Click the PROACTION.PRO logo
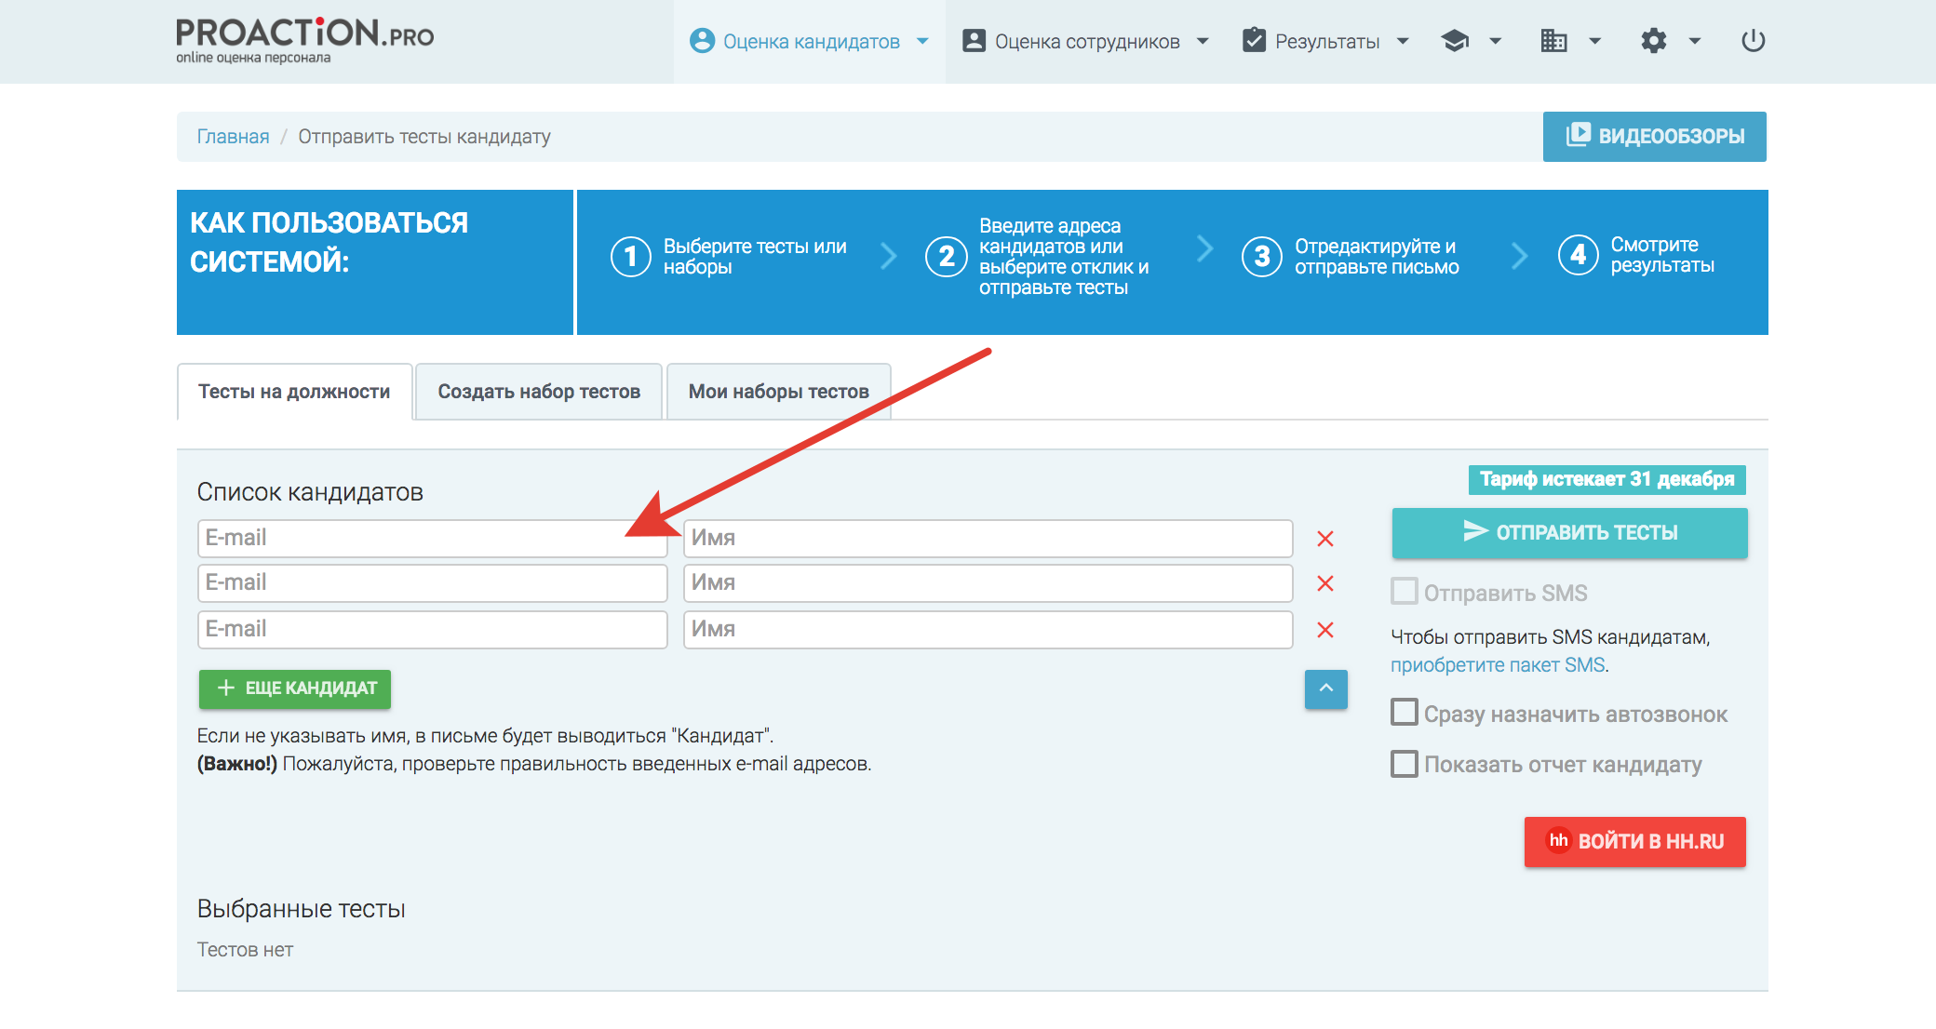Viewport: 1936px width, 1029px height. click(304, 41)
